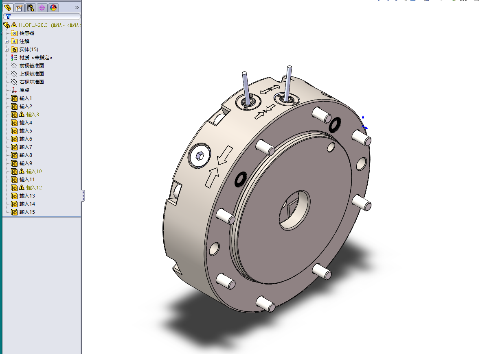This screenshot has width=487, height=354.
Task: Select imported feature 输入4
Action: point(26,123)
